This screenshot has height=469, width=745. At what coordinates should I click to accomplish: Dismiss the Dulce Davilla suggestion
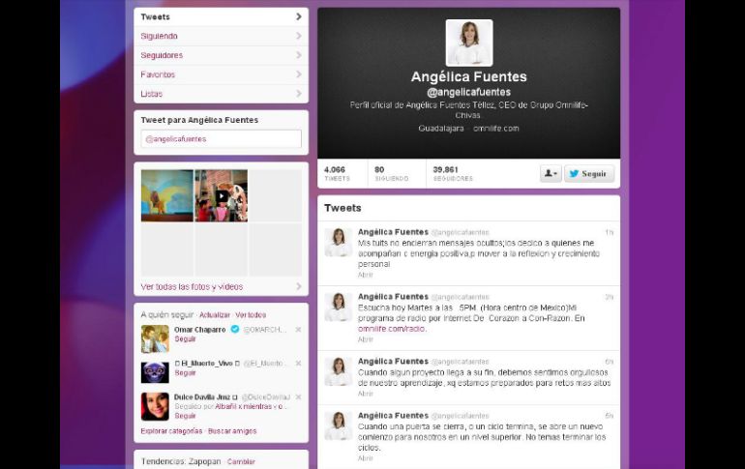(298, 397)
